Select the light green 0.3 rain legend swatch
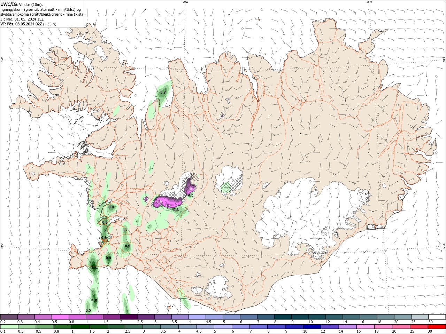The image size is (446, 334). point(27,327)
